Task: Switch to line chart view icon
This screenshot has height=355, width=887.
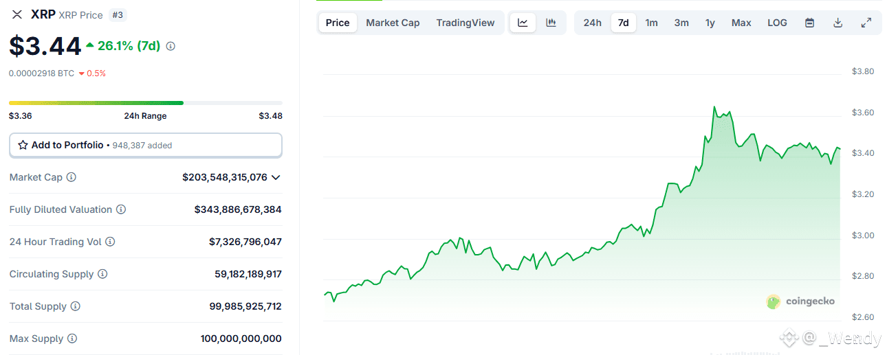Action: 523,23
